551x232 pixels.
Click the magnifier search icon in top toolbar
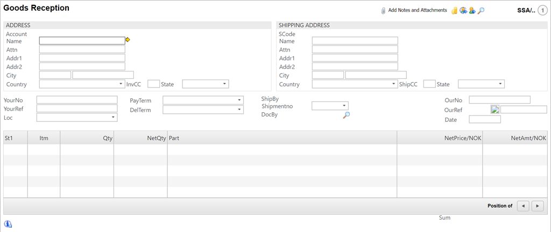(481, 10)
